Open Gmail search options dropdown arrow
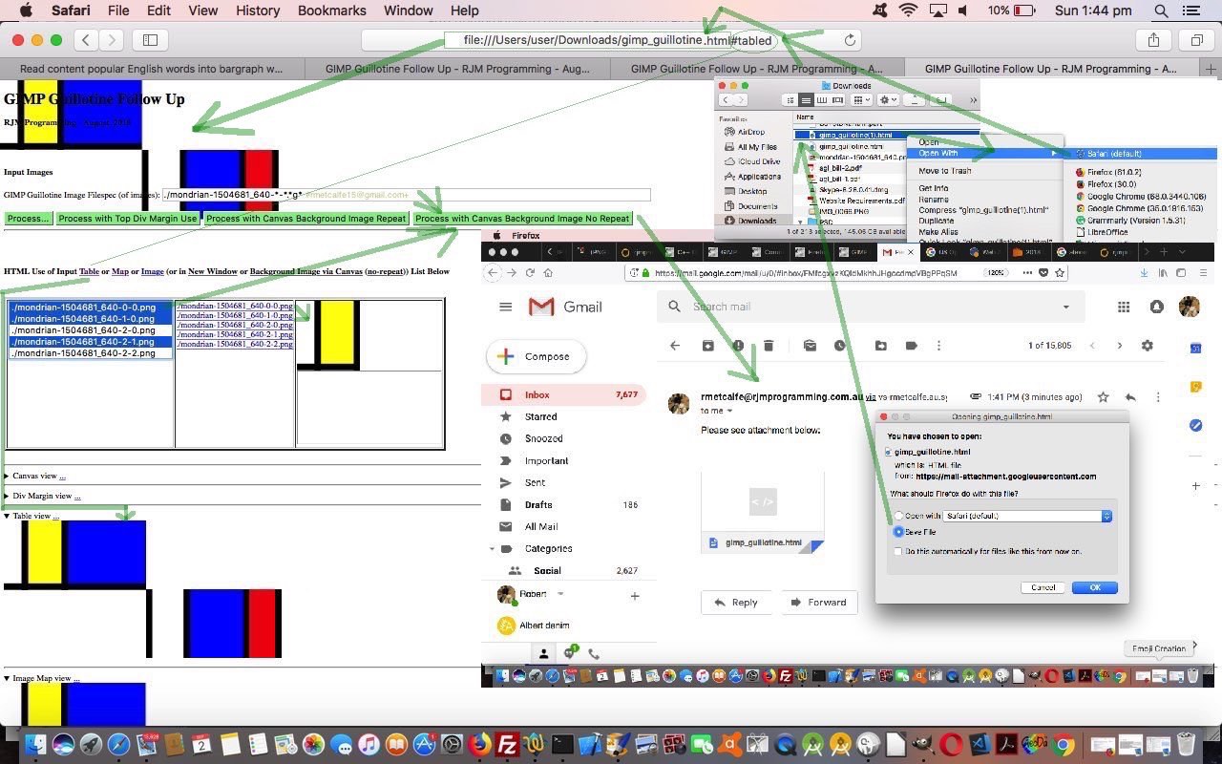The image size is (1222, 764). (x=1065, y=307)
